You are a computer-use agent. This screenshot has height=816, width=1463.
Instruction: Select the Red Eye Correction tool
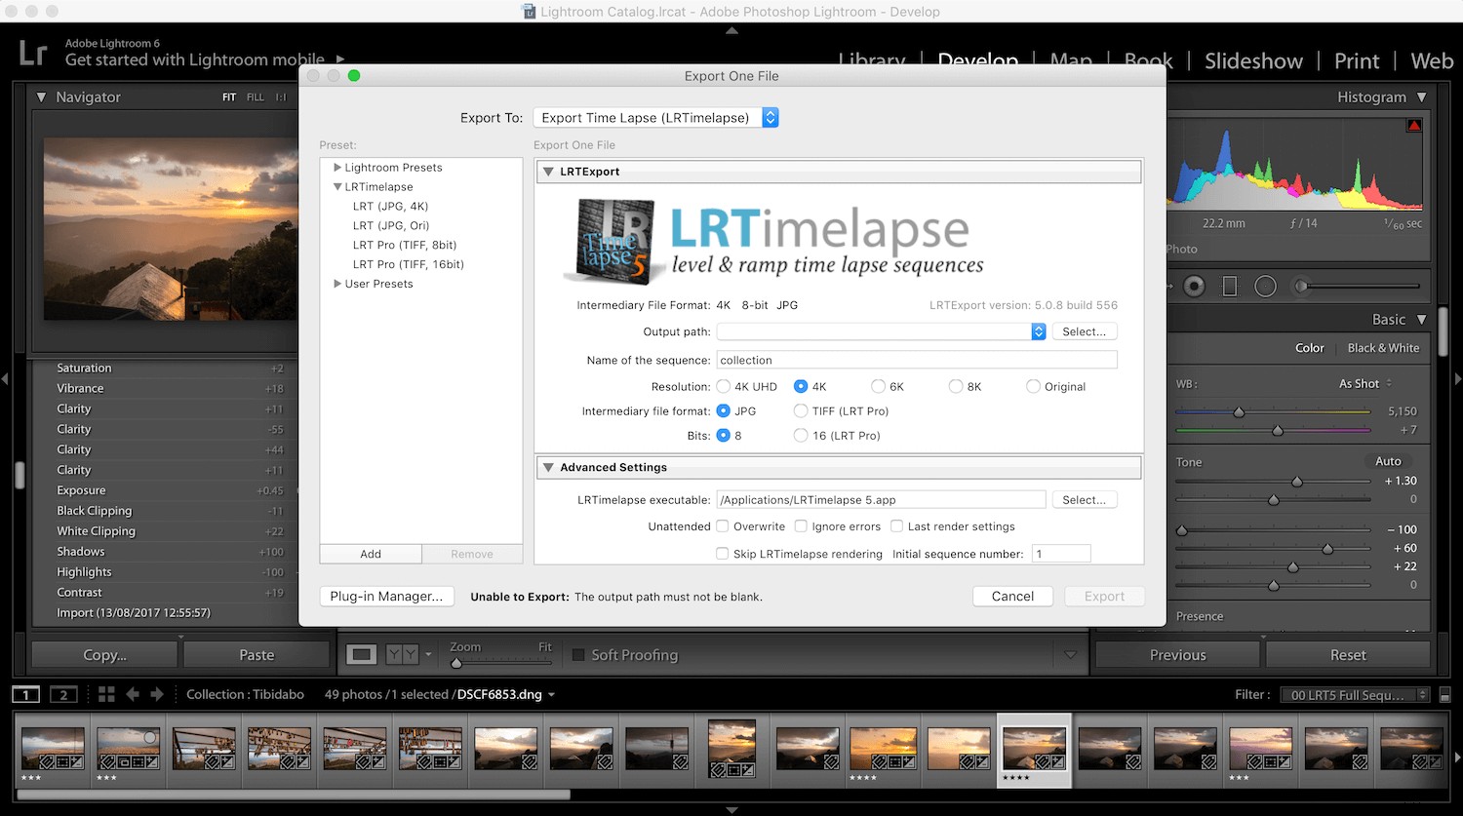tap(1193, 286)
